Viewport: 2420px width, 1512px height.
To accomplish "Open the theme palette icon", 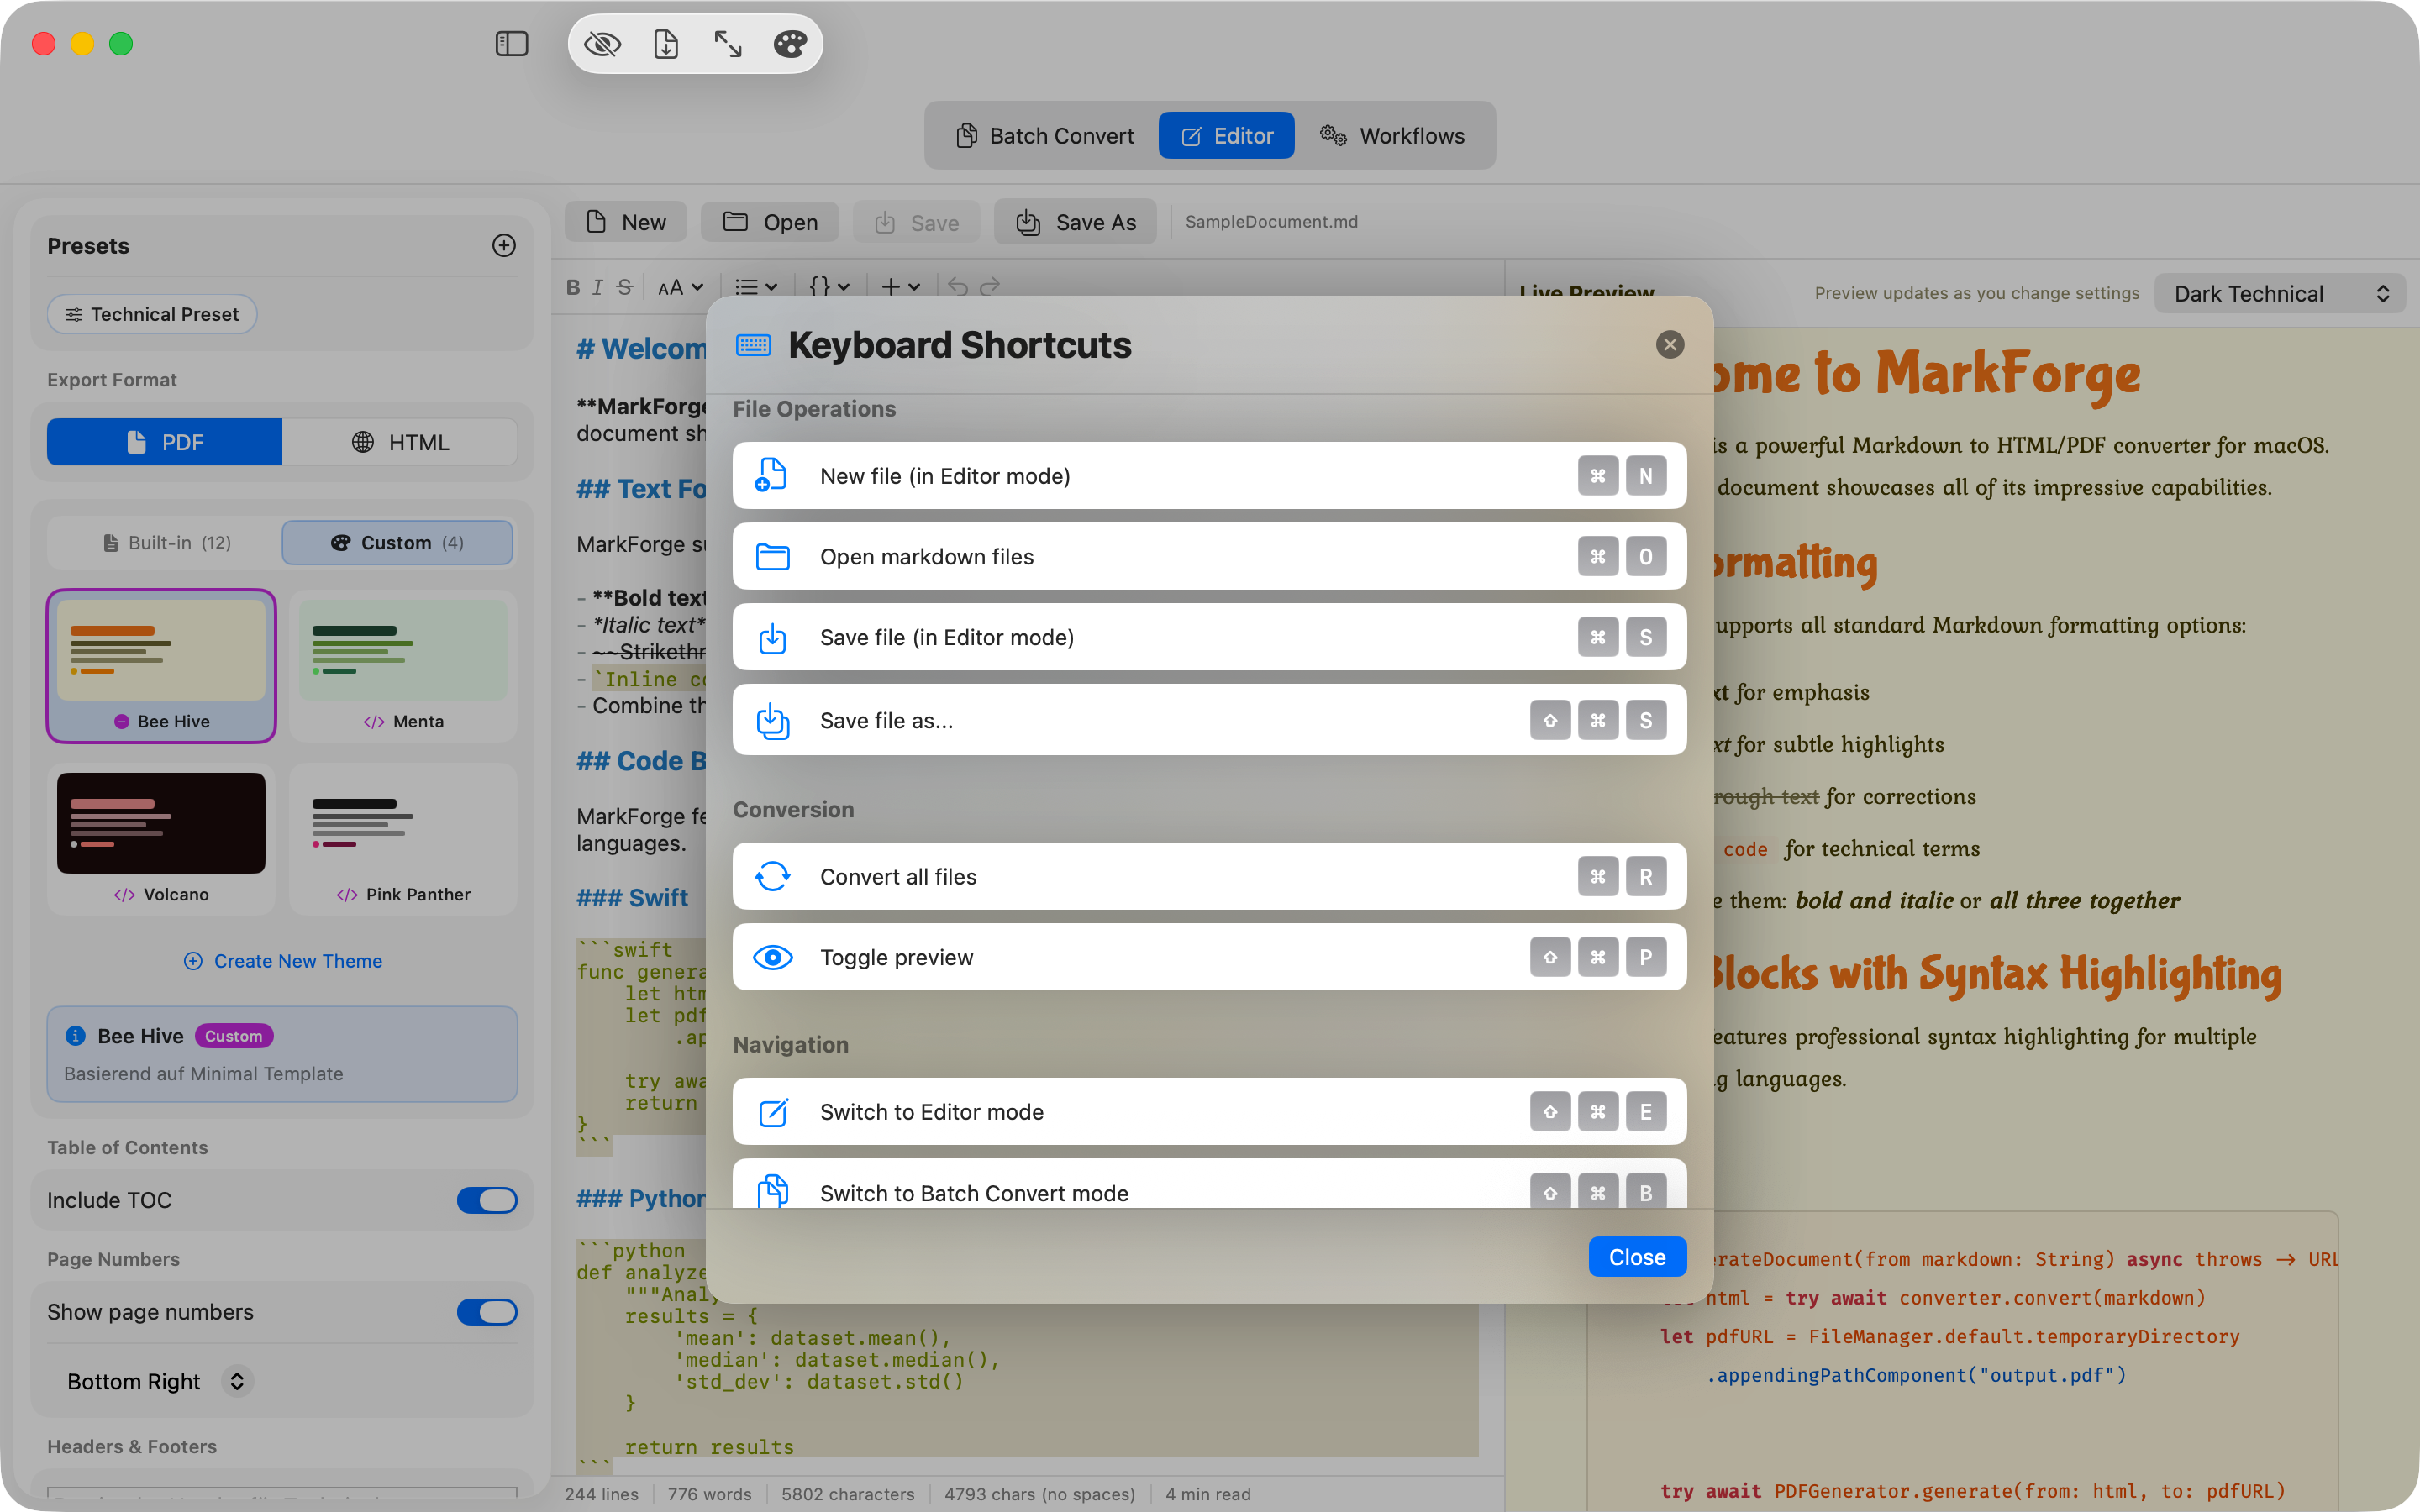I will [790, 43].
